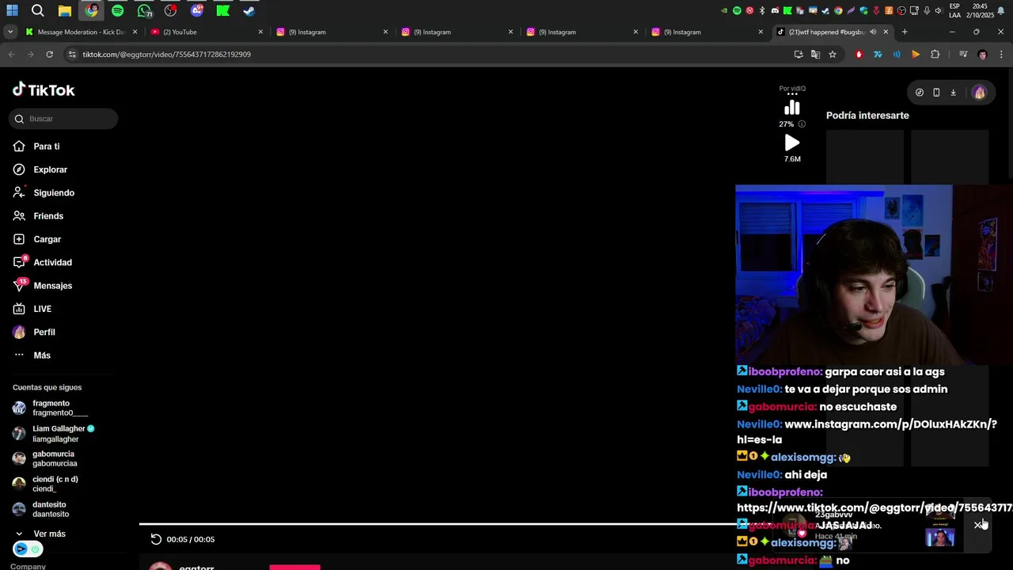Reload the current page

tap(49, 55)
